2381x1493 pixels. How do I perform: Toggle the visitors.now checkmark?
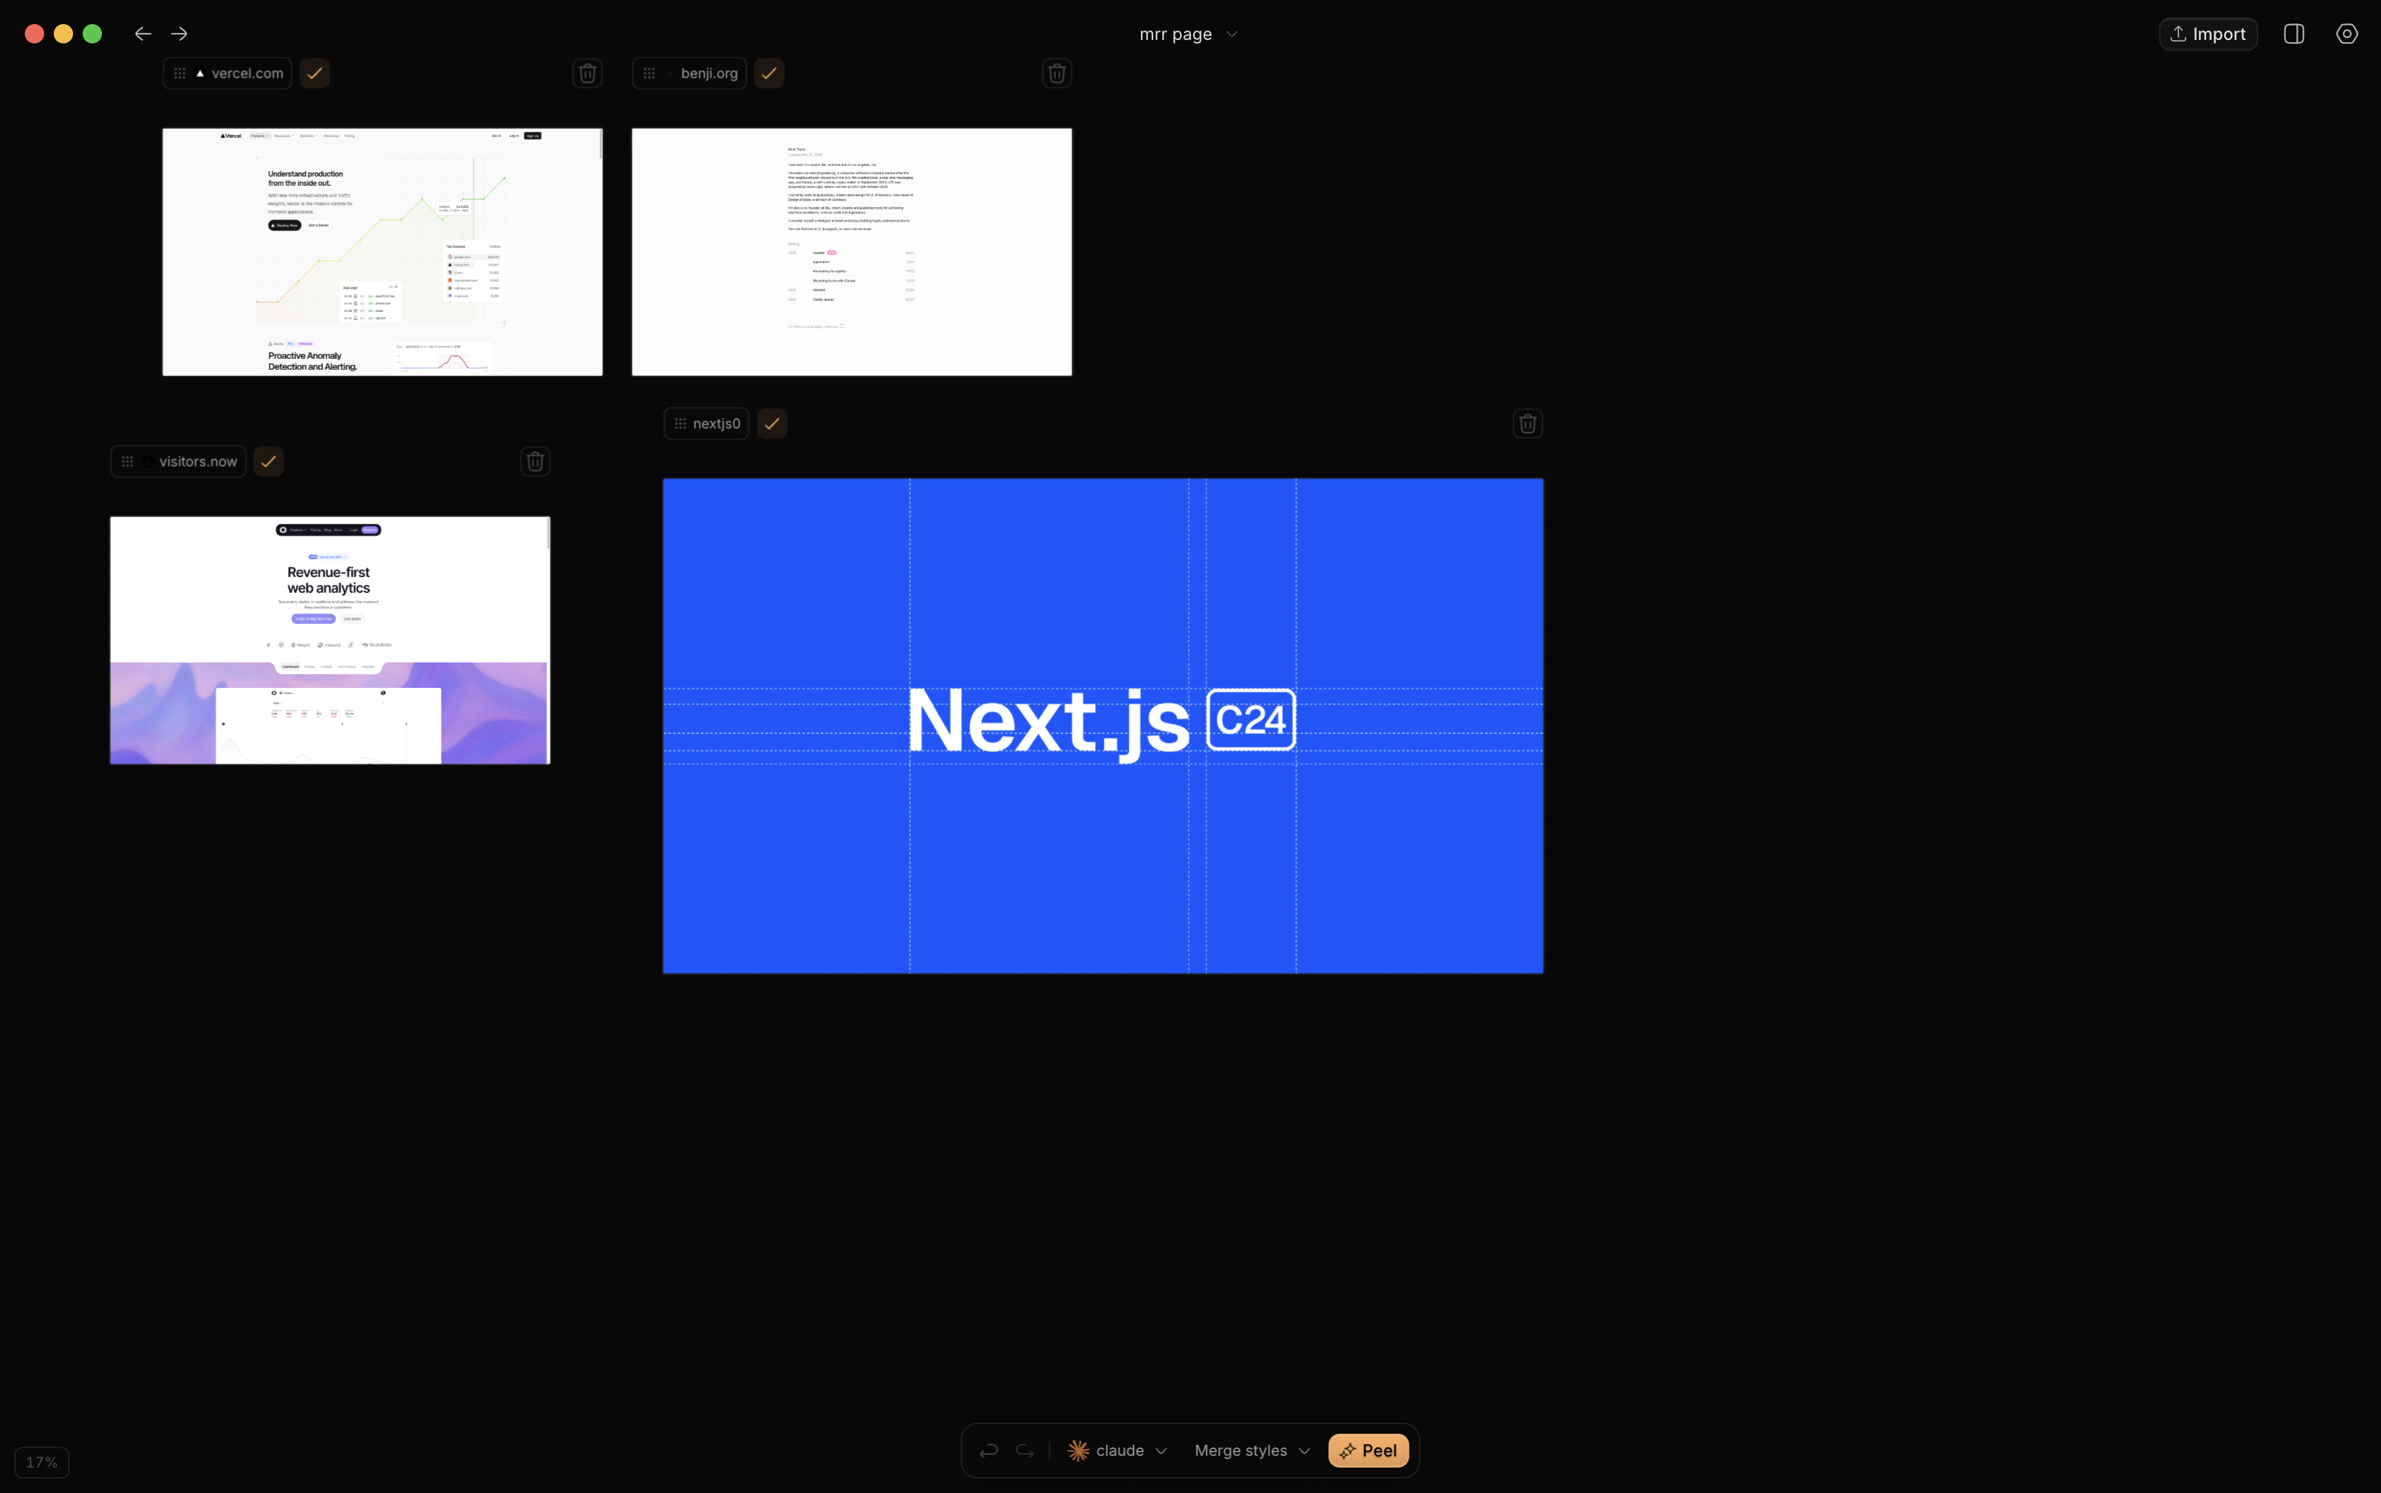tap(269, 461)
